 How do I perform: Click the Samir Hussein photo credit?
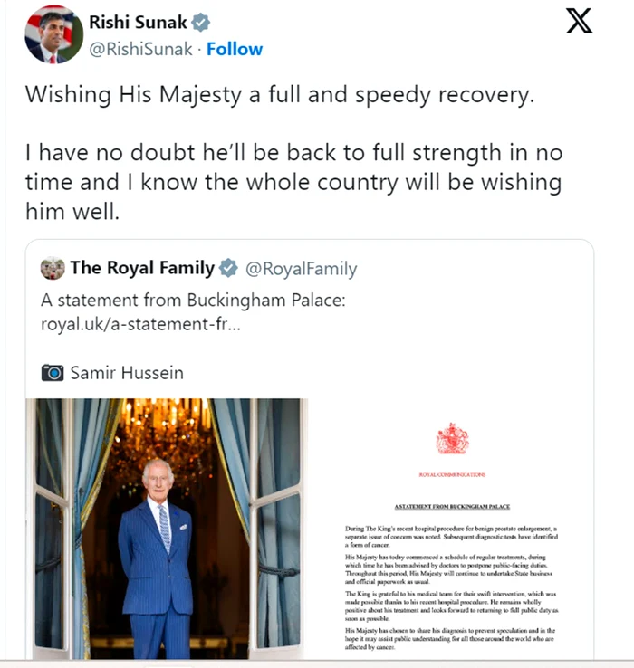[127, 372]
